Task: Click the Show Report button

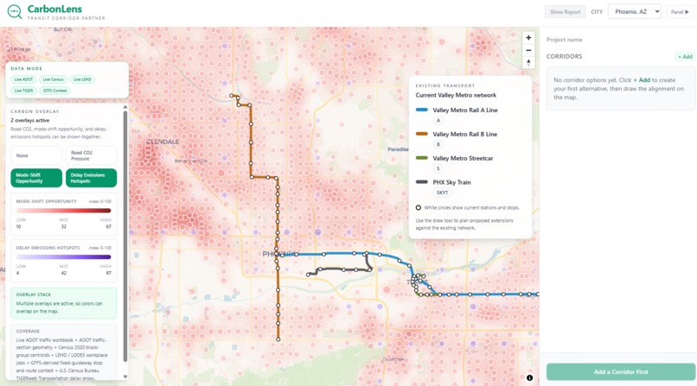Action: (565, 12)
